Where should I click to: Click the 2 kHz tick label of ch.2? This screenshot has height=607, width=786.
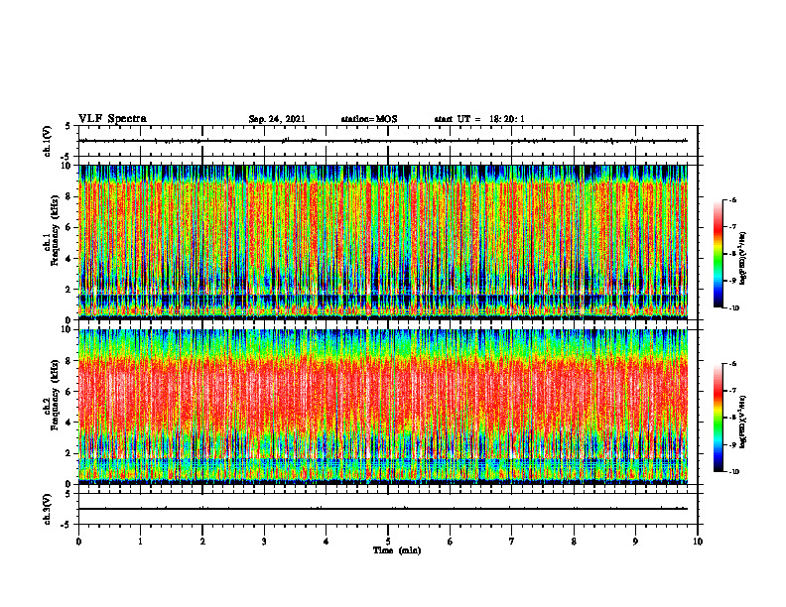coord(70,453)
